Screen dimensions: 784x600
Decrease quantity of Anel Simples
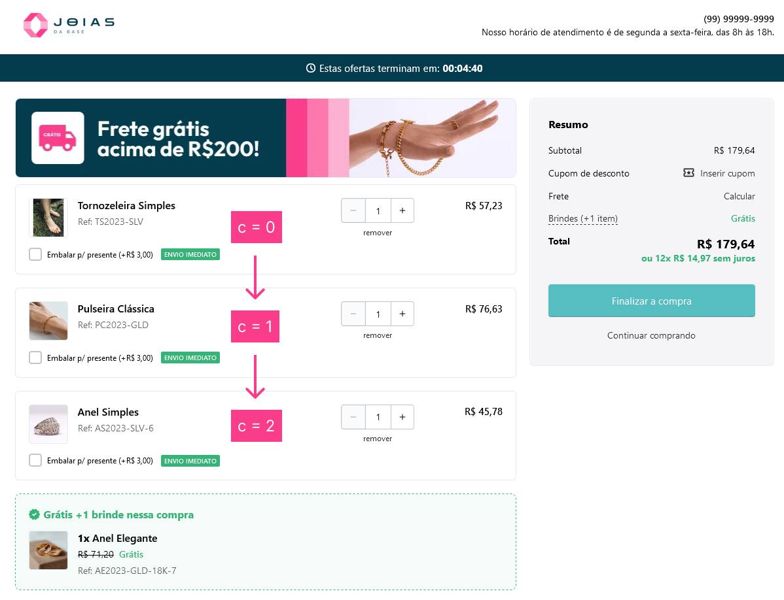click(x=353, y=417)
